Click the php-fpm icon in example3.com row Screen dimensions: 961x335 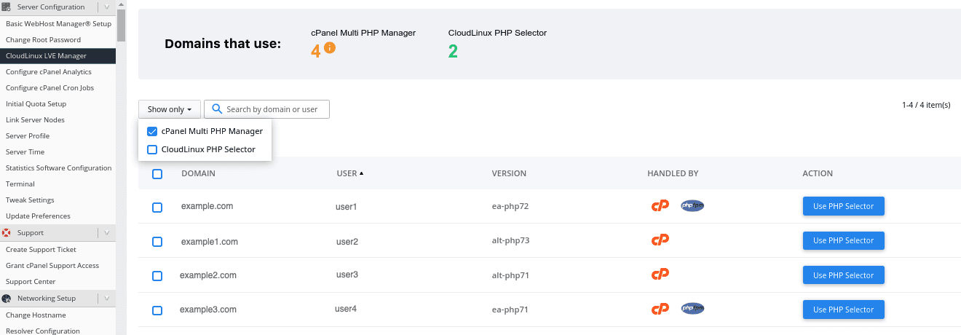coord(692,309)
